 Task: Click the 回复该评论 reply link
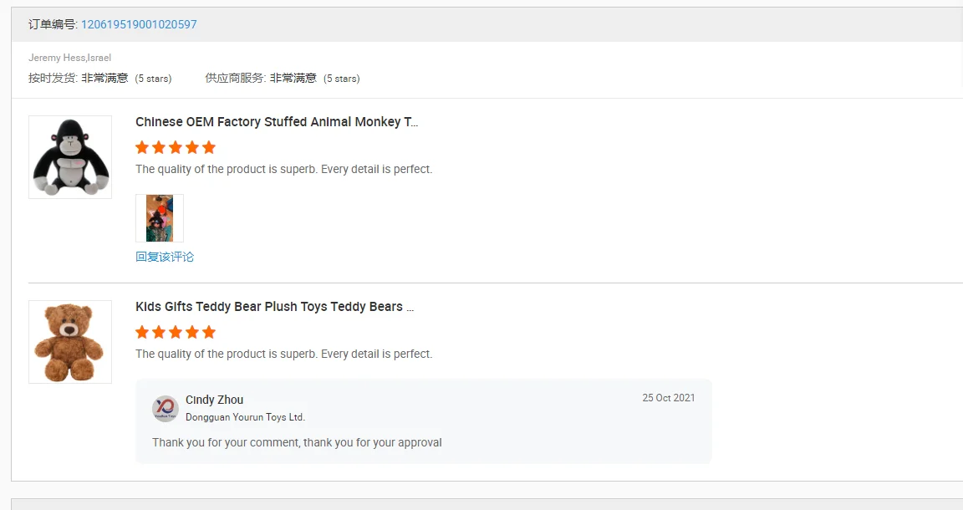165,257
